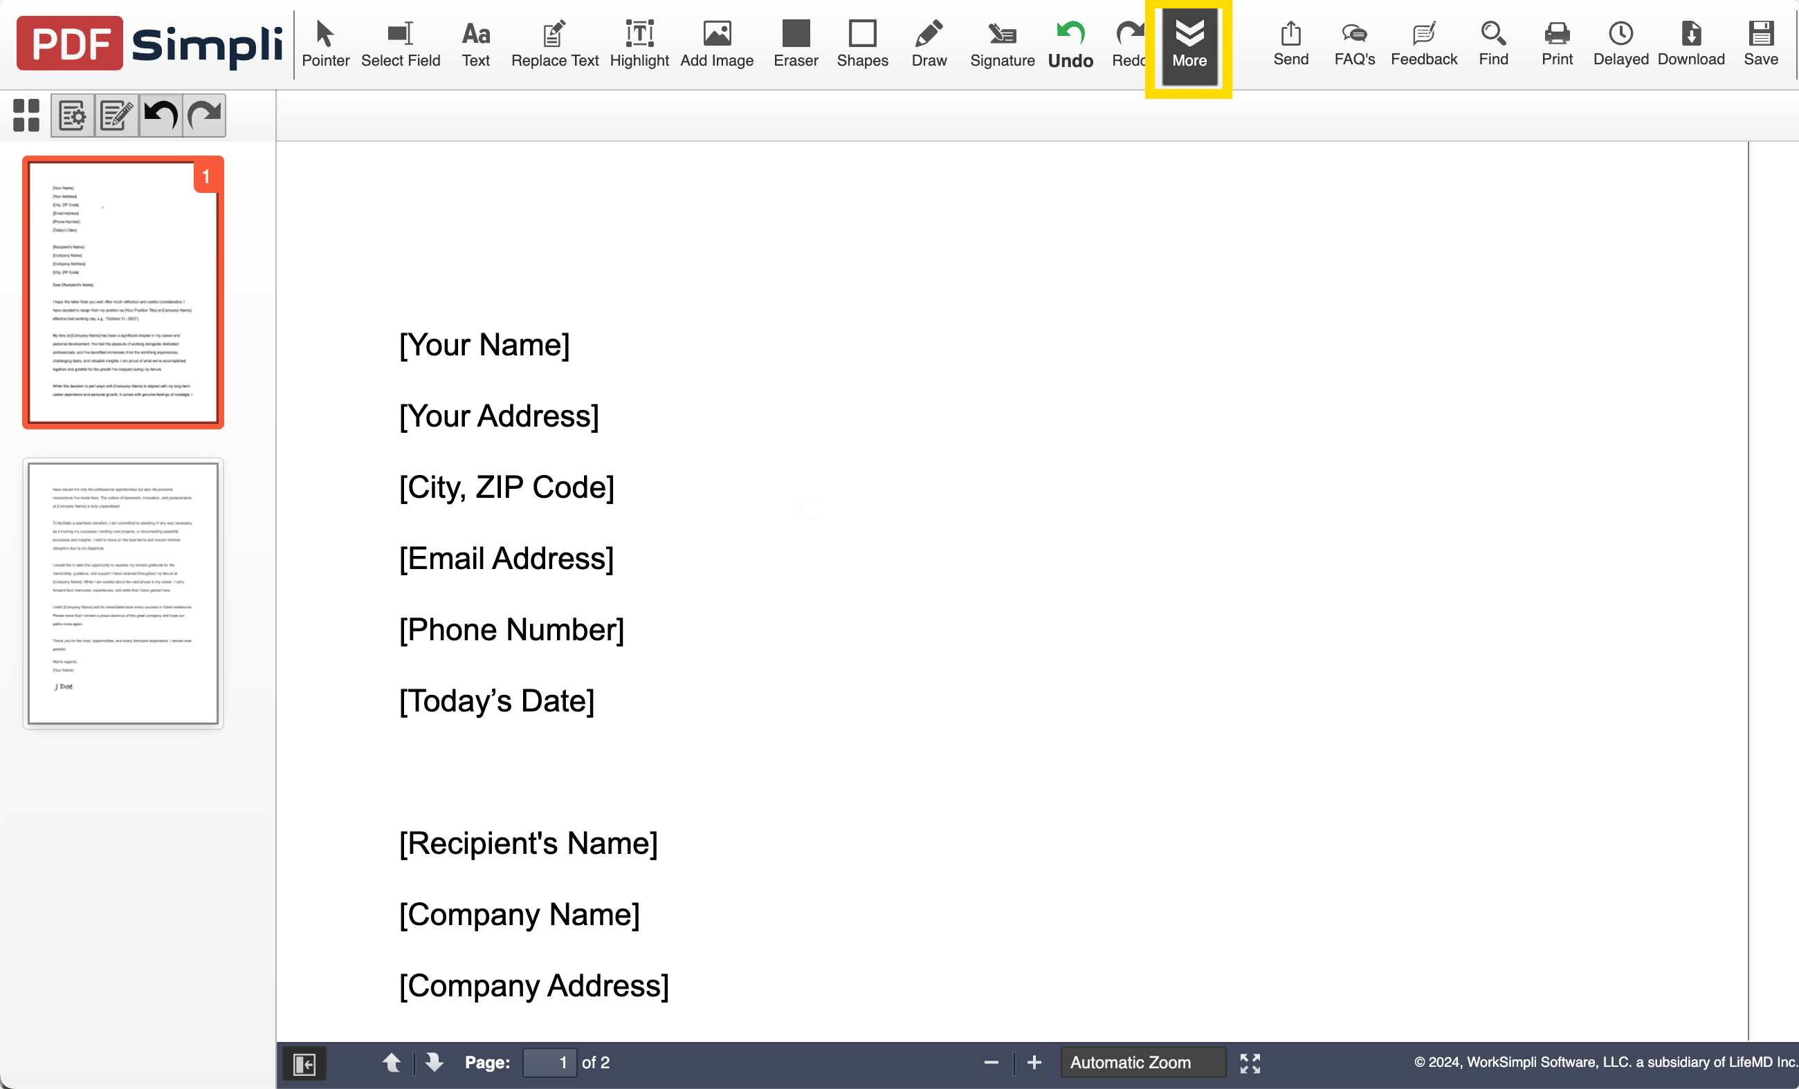Select the Eraser tool
1799x1089 pixels.
795,44
